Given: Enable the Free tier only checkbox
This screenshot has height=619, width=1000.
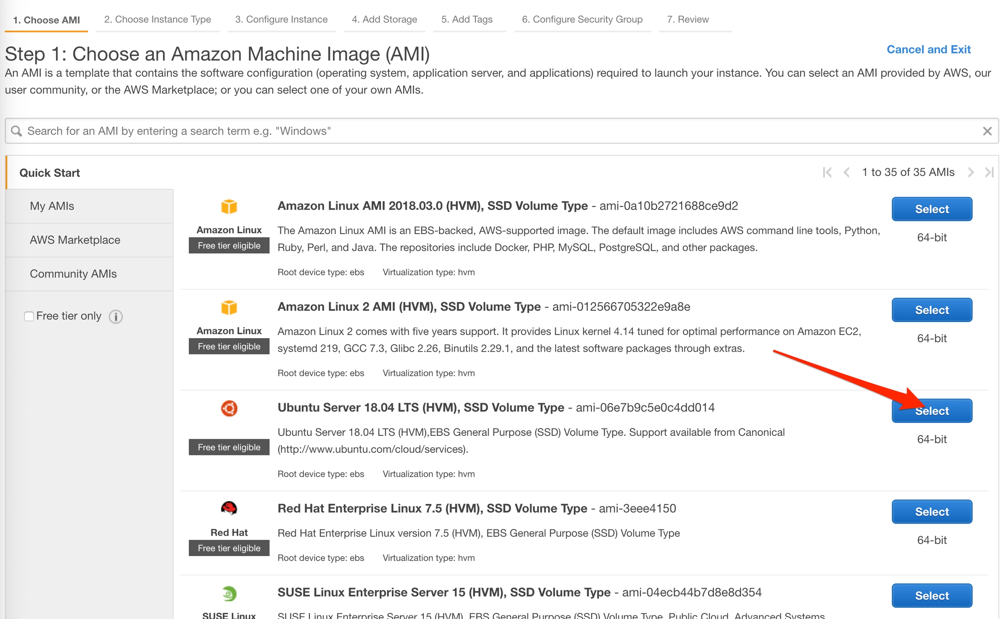Looking at the screenshot, I should (x=29, y=316).
